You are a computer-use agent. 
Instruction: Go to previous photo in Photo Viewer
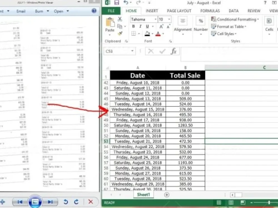pyautogui.click(x=20, y=202)
